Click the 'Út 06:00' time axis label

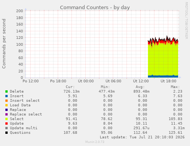[113, 81]
